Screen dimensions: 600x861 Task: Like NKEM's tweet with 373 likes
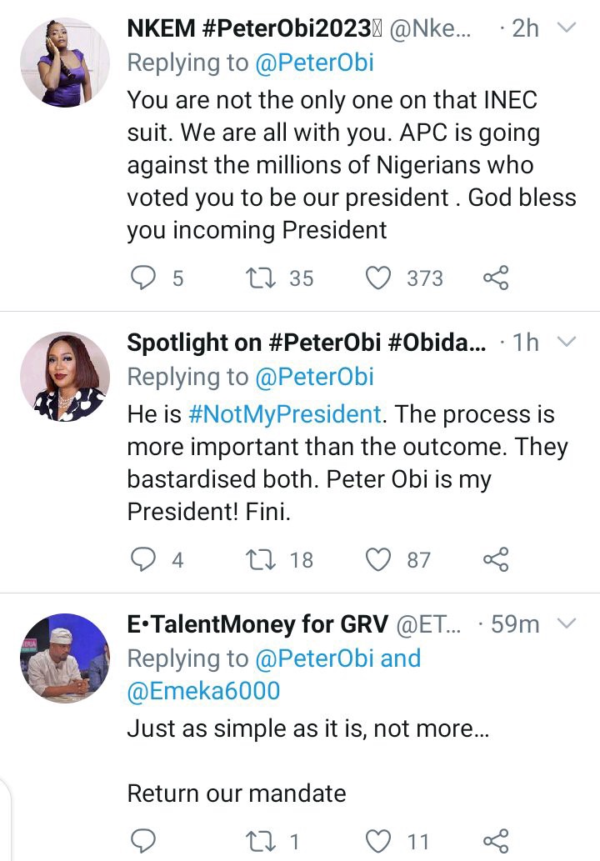tap(378, 278)
